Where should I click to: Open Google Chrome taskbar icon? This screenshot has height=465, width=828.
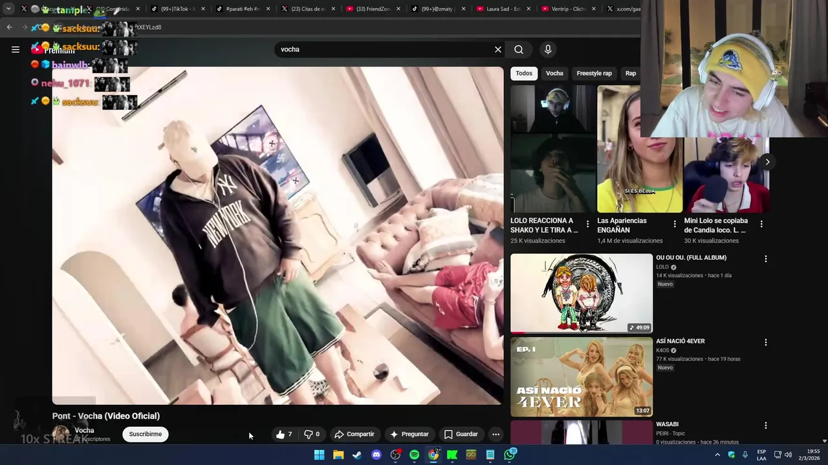click(433, 455)
